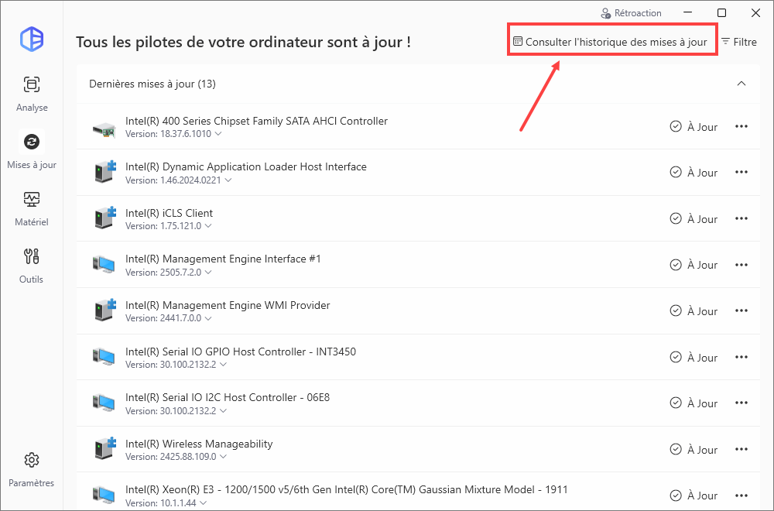Image resolution: width=774 pixels, height=511 pixels.
Task: Open the Analyse scan section
Action: (32, 94)
